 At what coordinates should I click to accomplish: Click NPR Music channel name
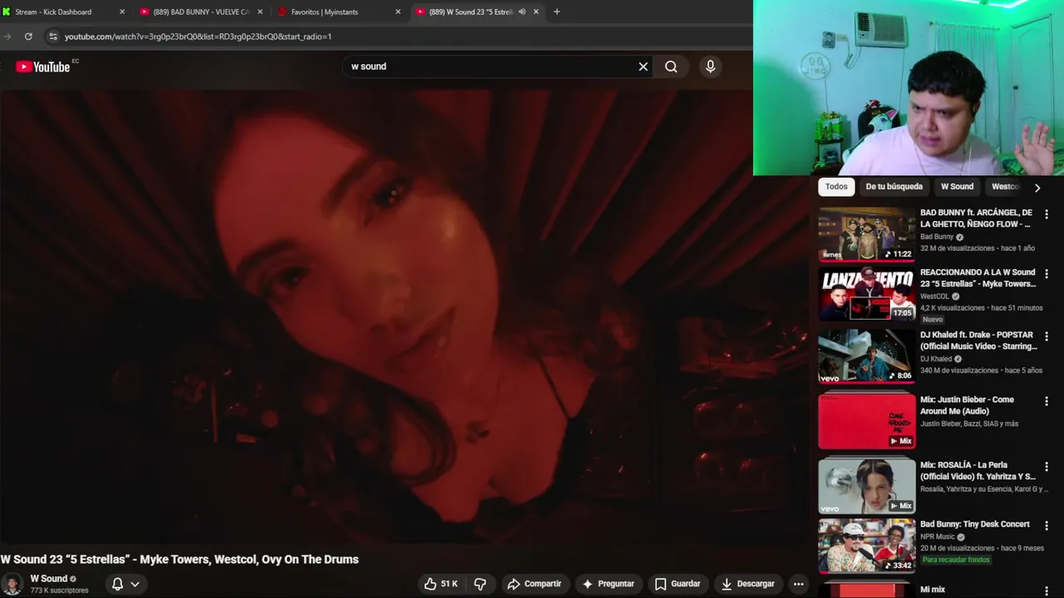coord(938,537)
